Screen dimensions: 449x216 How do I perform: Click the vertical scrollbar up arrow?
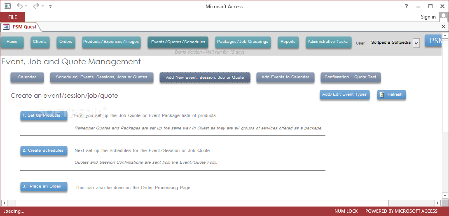(445, 36)
